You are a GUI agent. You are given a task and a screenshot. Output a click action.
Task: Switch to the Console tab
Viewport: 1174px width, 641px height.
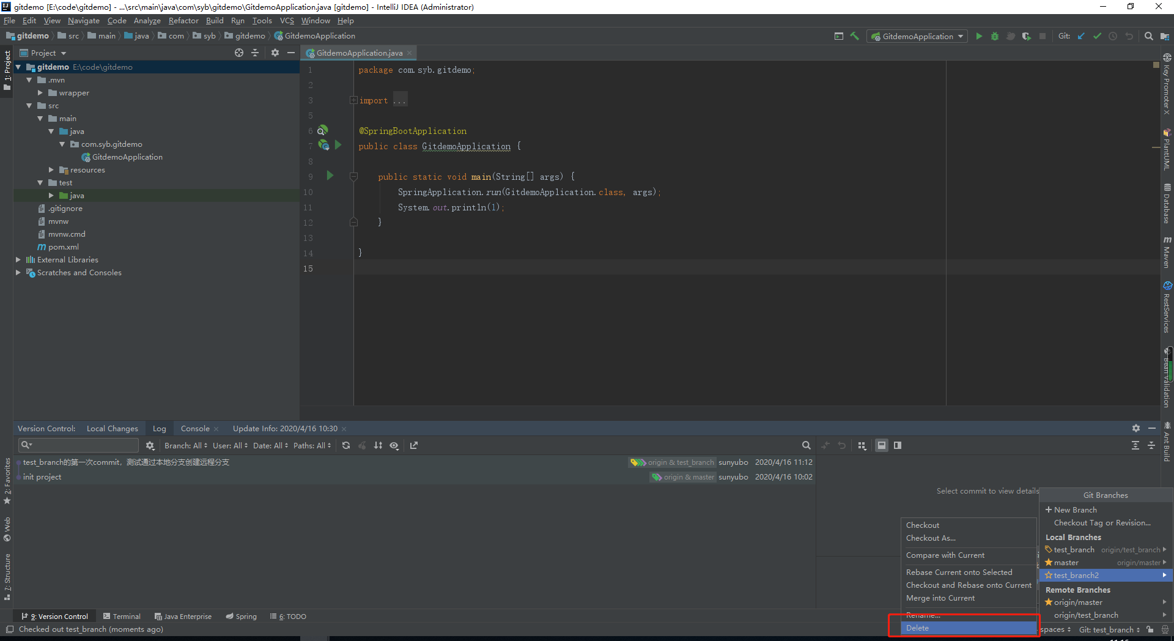(x=195, y=429)
